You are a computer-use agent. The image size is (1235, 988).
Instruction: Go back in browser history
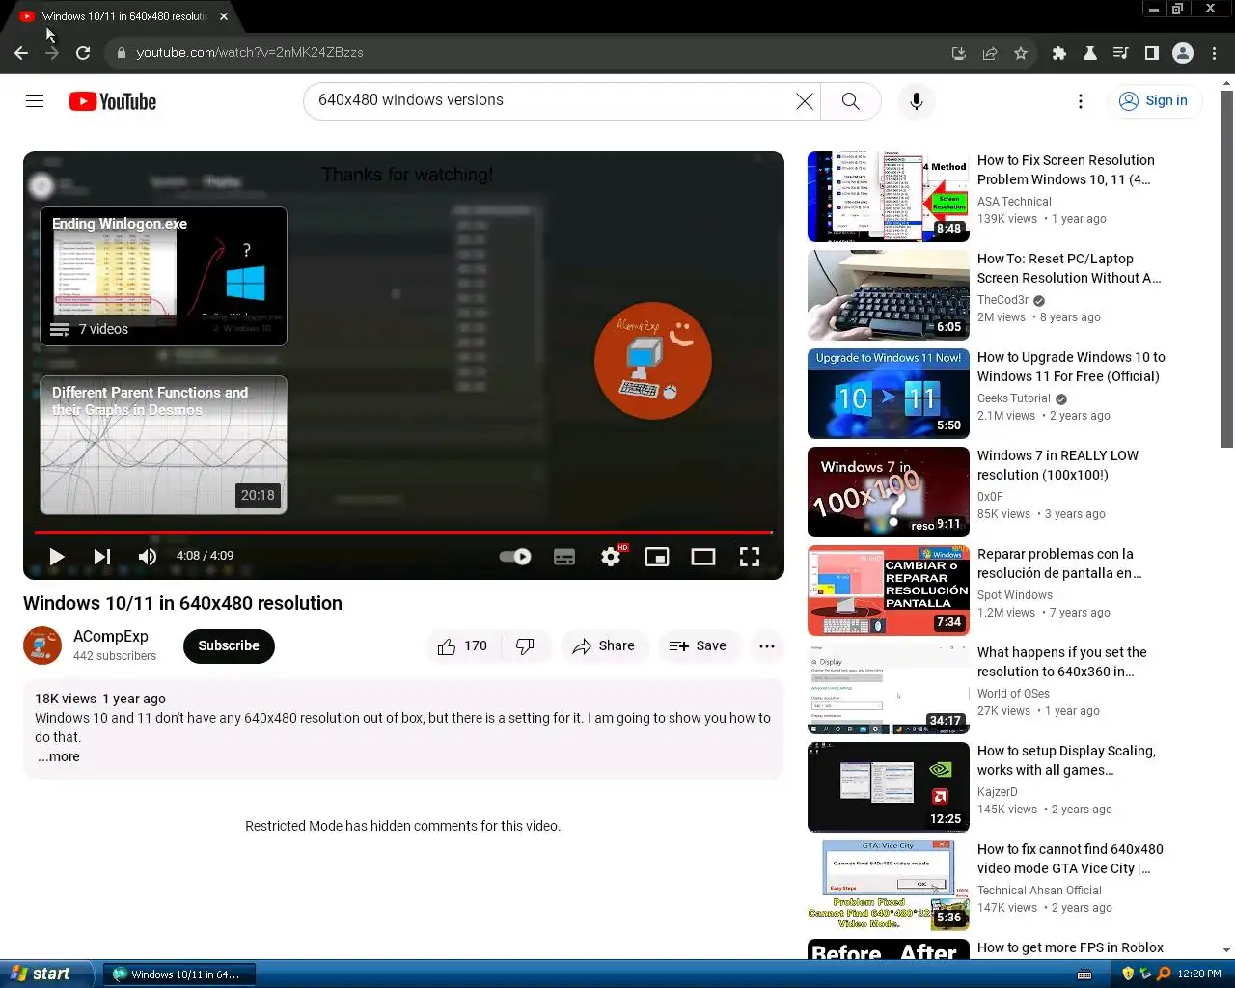click(21, 53)
